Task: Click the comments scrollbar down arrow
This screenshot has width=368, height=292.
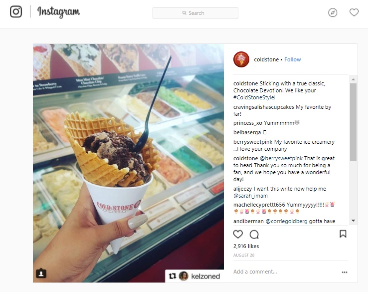Action: [353, 221]
